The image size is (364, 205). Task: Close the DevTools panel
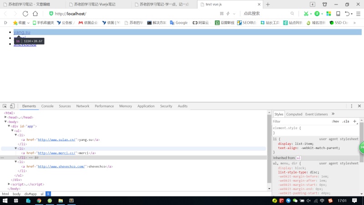[359, 106]
